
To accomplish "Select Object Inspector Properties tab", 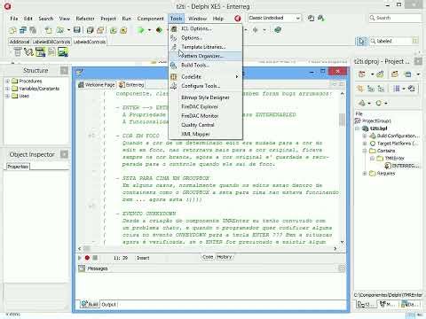I will point(18,167).
